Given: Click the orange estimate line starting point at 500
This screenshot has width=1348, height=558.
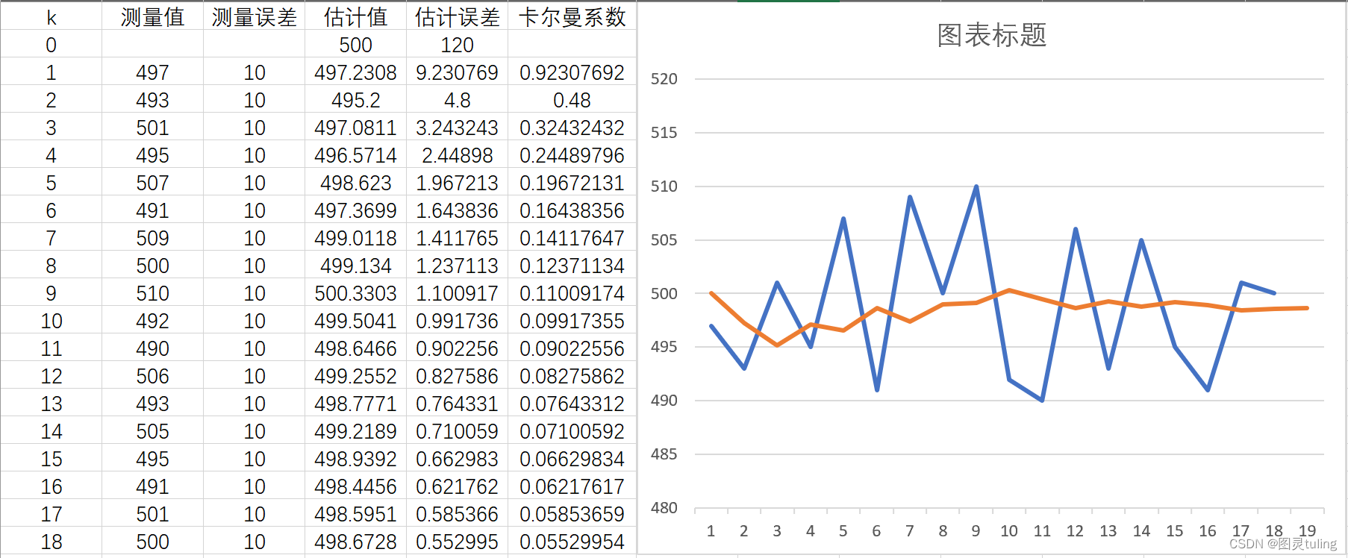Looking at the screenshot, I should (711, 293).
